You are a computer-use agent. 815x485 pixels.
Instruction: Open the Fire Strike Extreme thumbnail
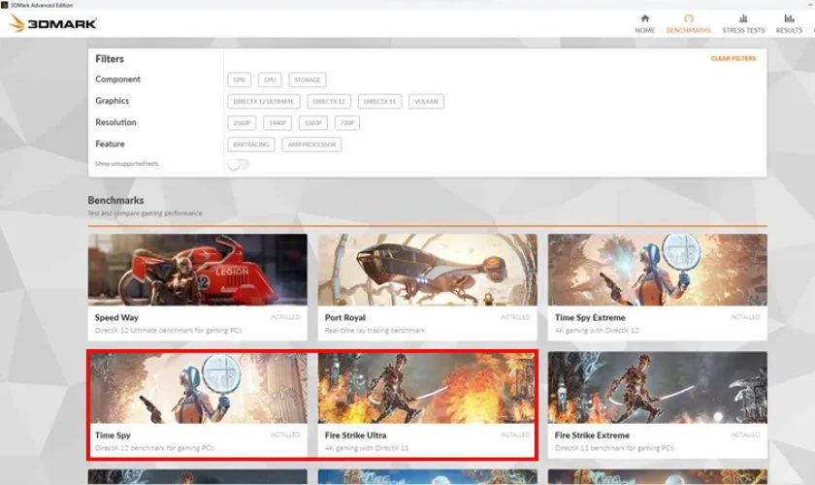657,388
